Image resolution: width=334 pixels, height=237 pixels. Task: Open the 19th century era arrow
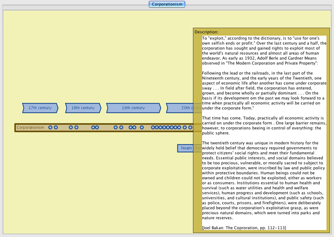133,108
